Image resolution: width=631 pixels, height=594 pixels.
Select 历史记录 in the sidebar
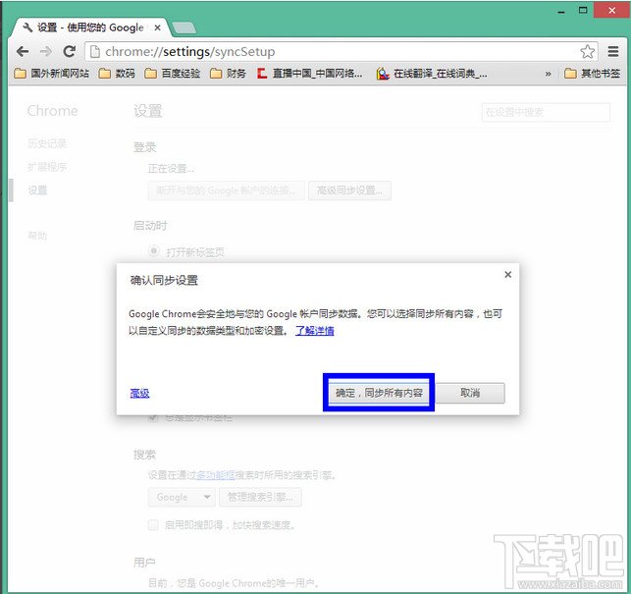coord(47,143)
